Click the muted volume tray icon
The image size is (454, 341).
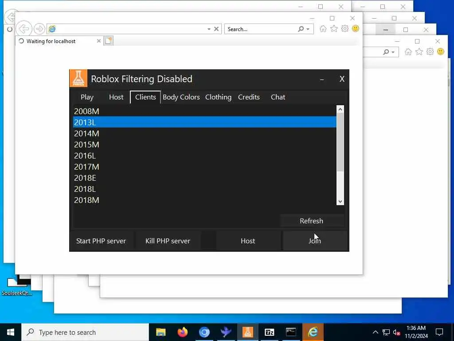(x=397, y=332)
